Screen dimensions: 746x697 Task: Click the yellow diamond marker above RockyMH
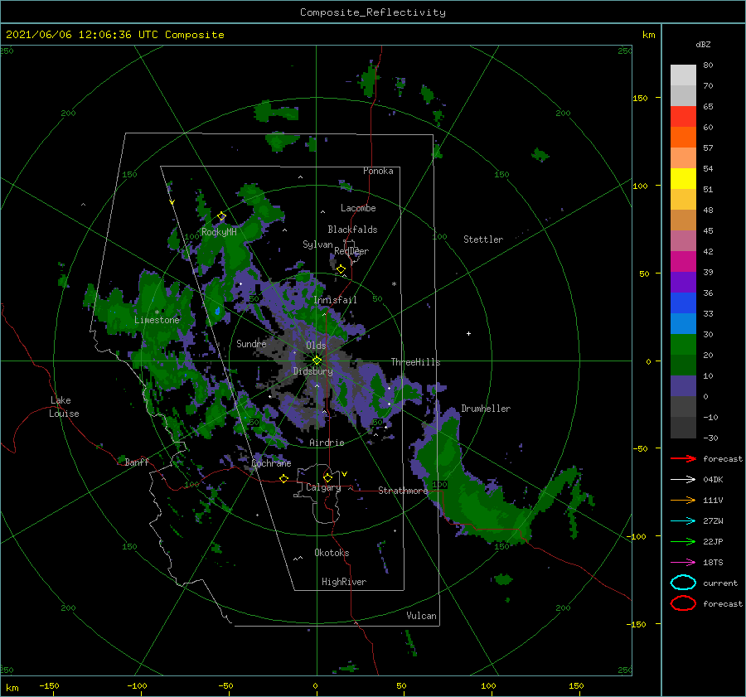click(x=221, y=216)
